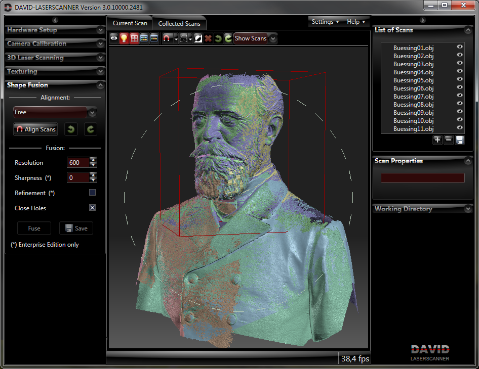Toggle visibility of Buessing10.obj
Viewport: 479px width, 369px height.
point(460,119)
